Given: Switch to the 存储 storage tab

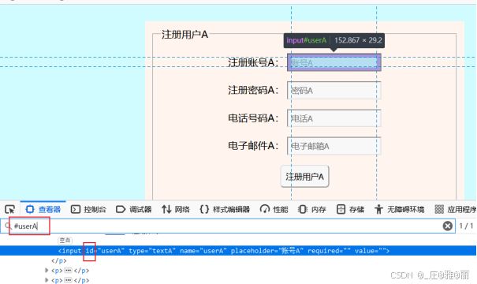Looking at the screenshot, I should (350, 209).
